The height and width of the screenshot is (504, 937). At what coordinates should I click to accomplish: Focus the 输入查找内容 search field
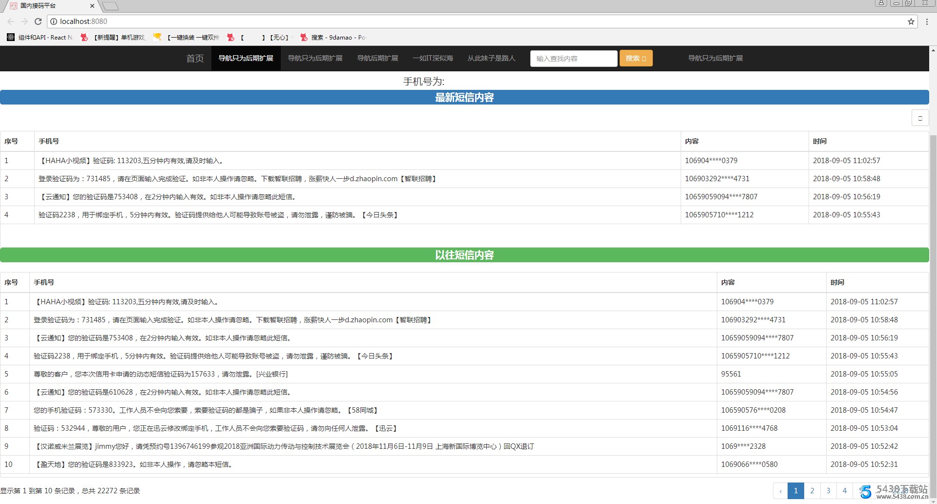(x=573, y=59)
